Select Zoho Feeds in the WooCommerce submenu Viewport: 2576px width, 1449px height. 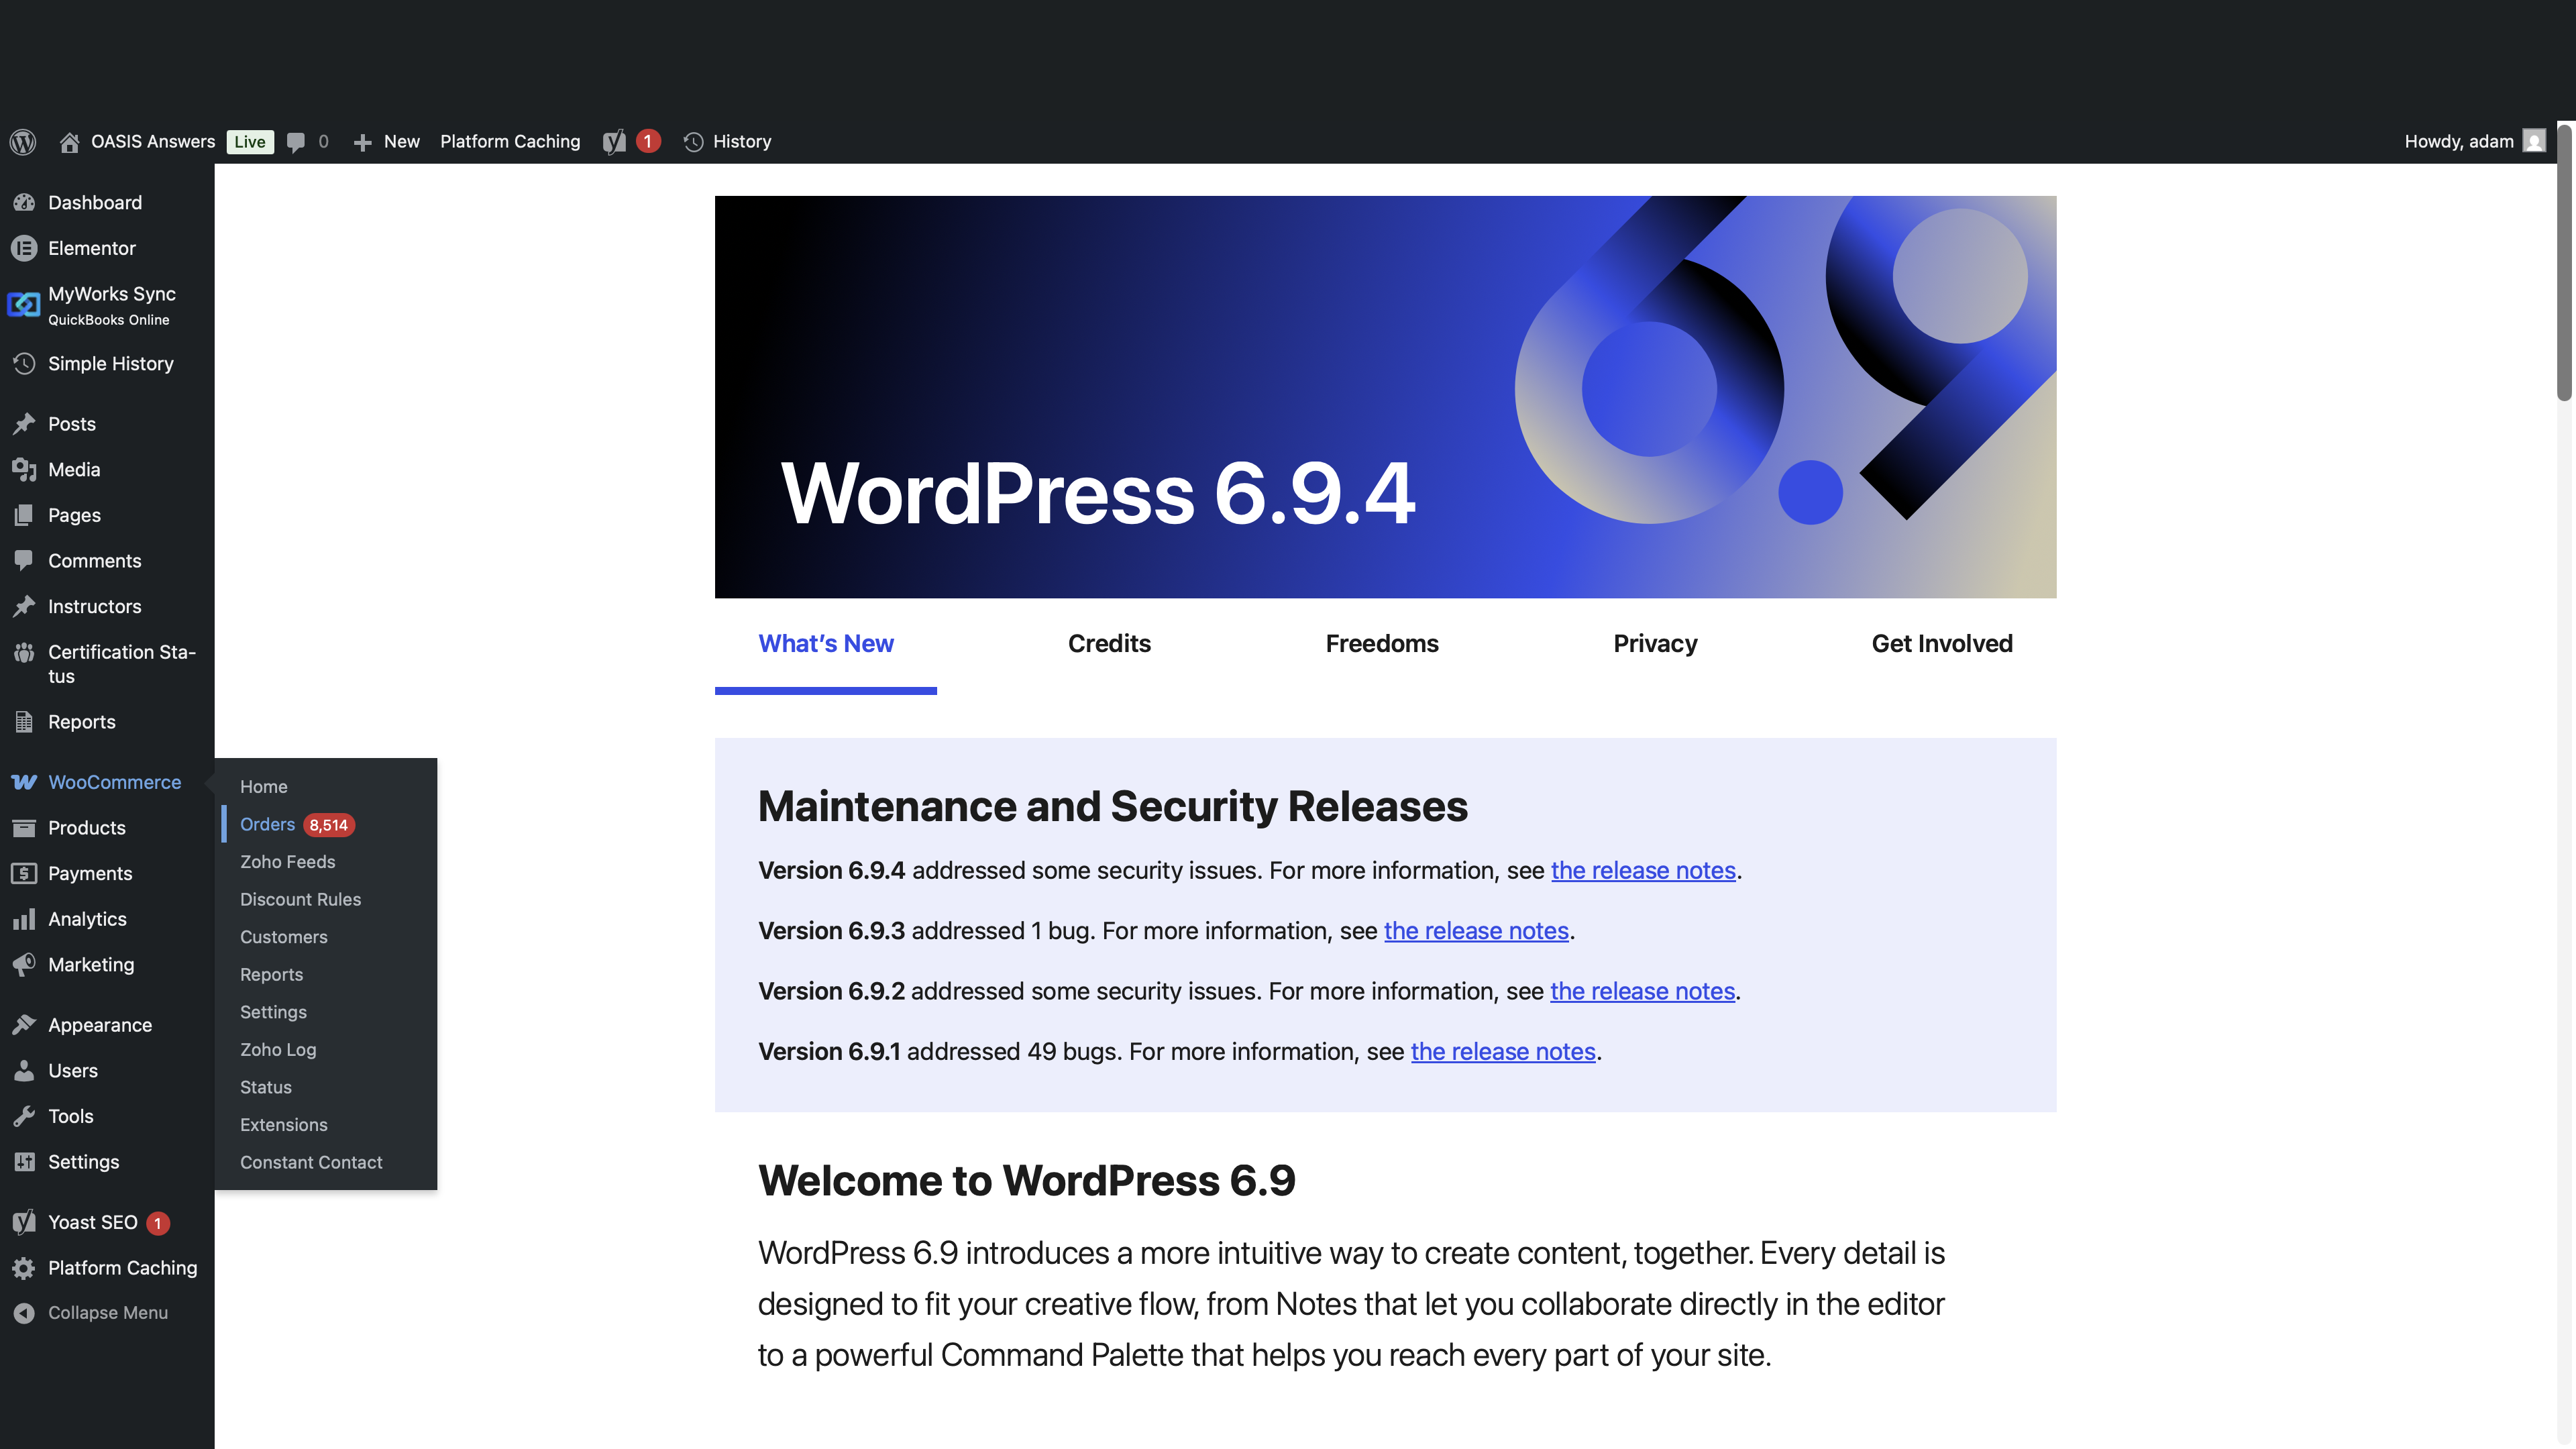pos(288,862)
